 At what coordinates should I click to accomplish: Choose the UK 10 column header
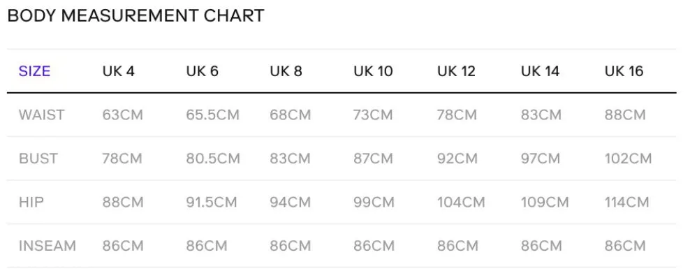pos(373,71)
